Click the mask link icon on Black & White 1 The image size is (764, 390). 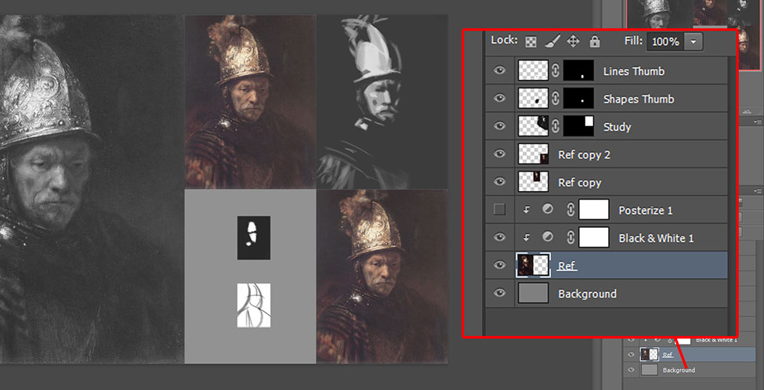click(570, 237)
